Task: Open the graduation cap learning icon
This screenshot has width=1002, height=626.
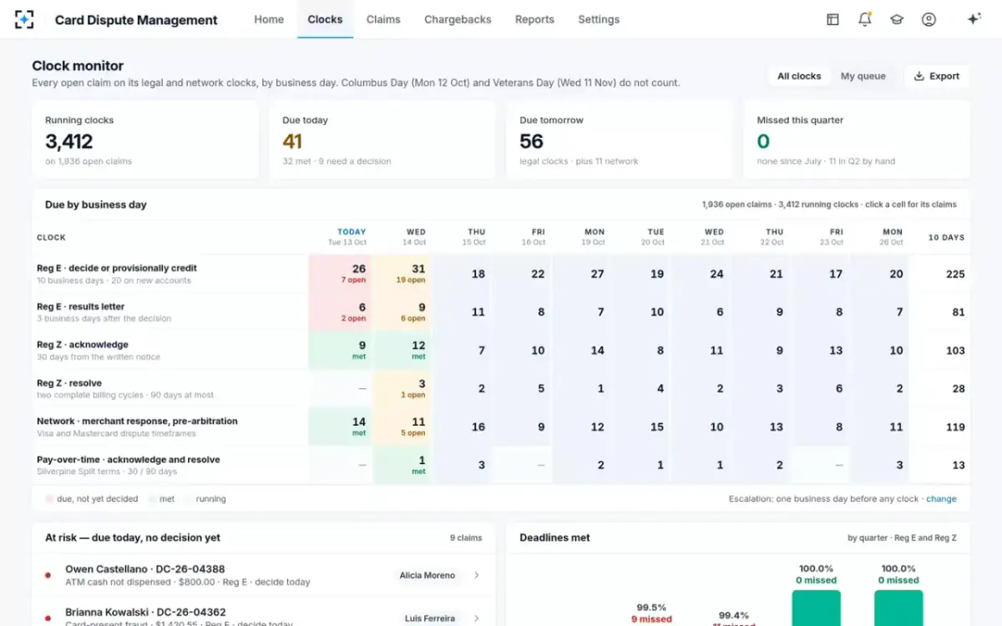Action: click(897, 19)
